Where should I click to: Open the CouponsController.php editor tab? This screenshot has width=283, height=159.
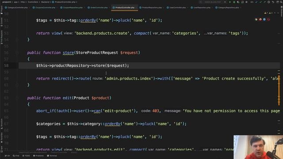pos(44,8)
